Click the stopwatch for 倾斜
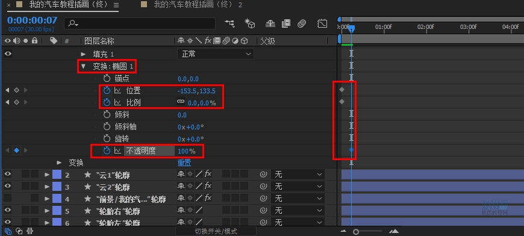The image size is (524, 236). (107, 115)
